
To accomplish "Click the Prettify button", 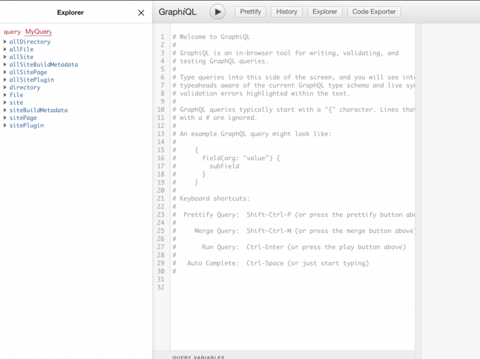I will 251,11.
